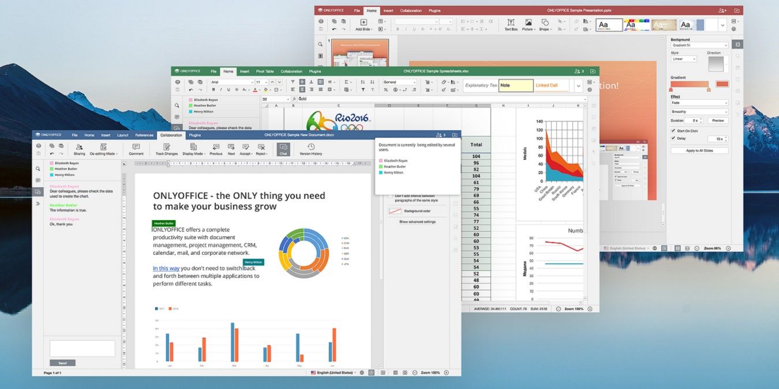Open the Comment tool on the Collaboration ribbon
Image resolution: width=779 pixels, height=389 pixels.
coord(136,149)
